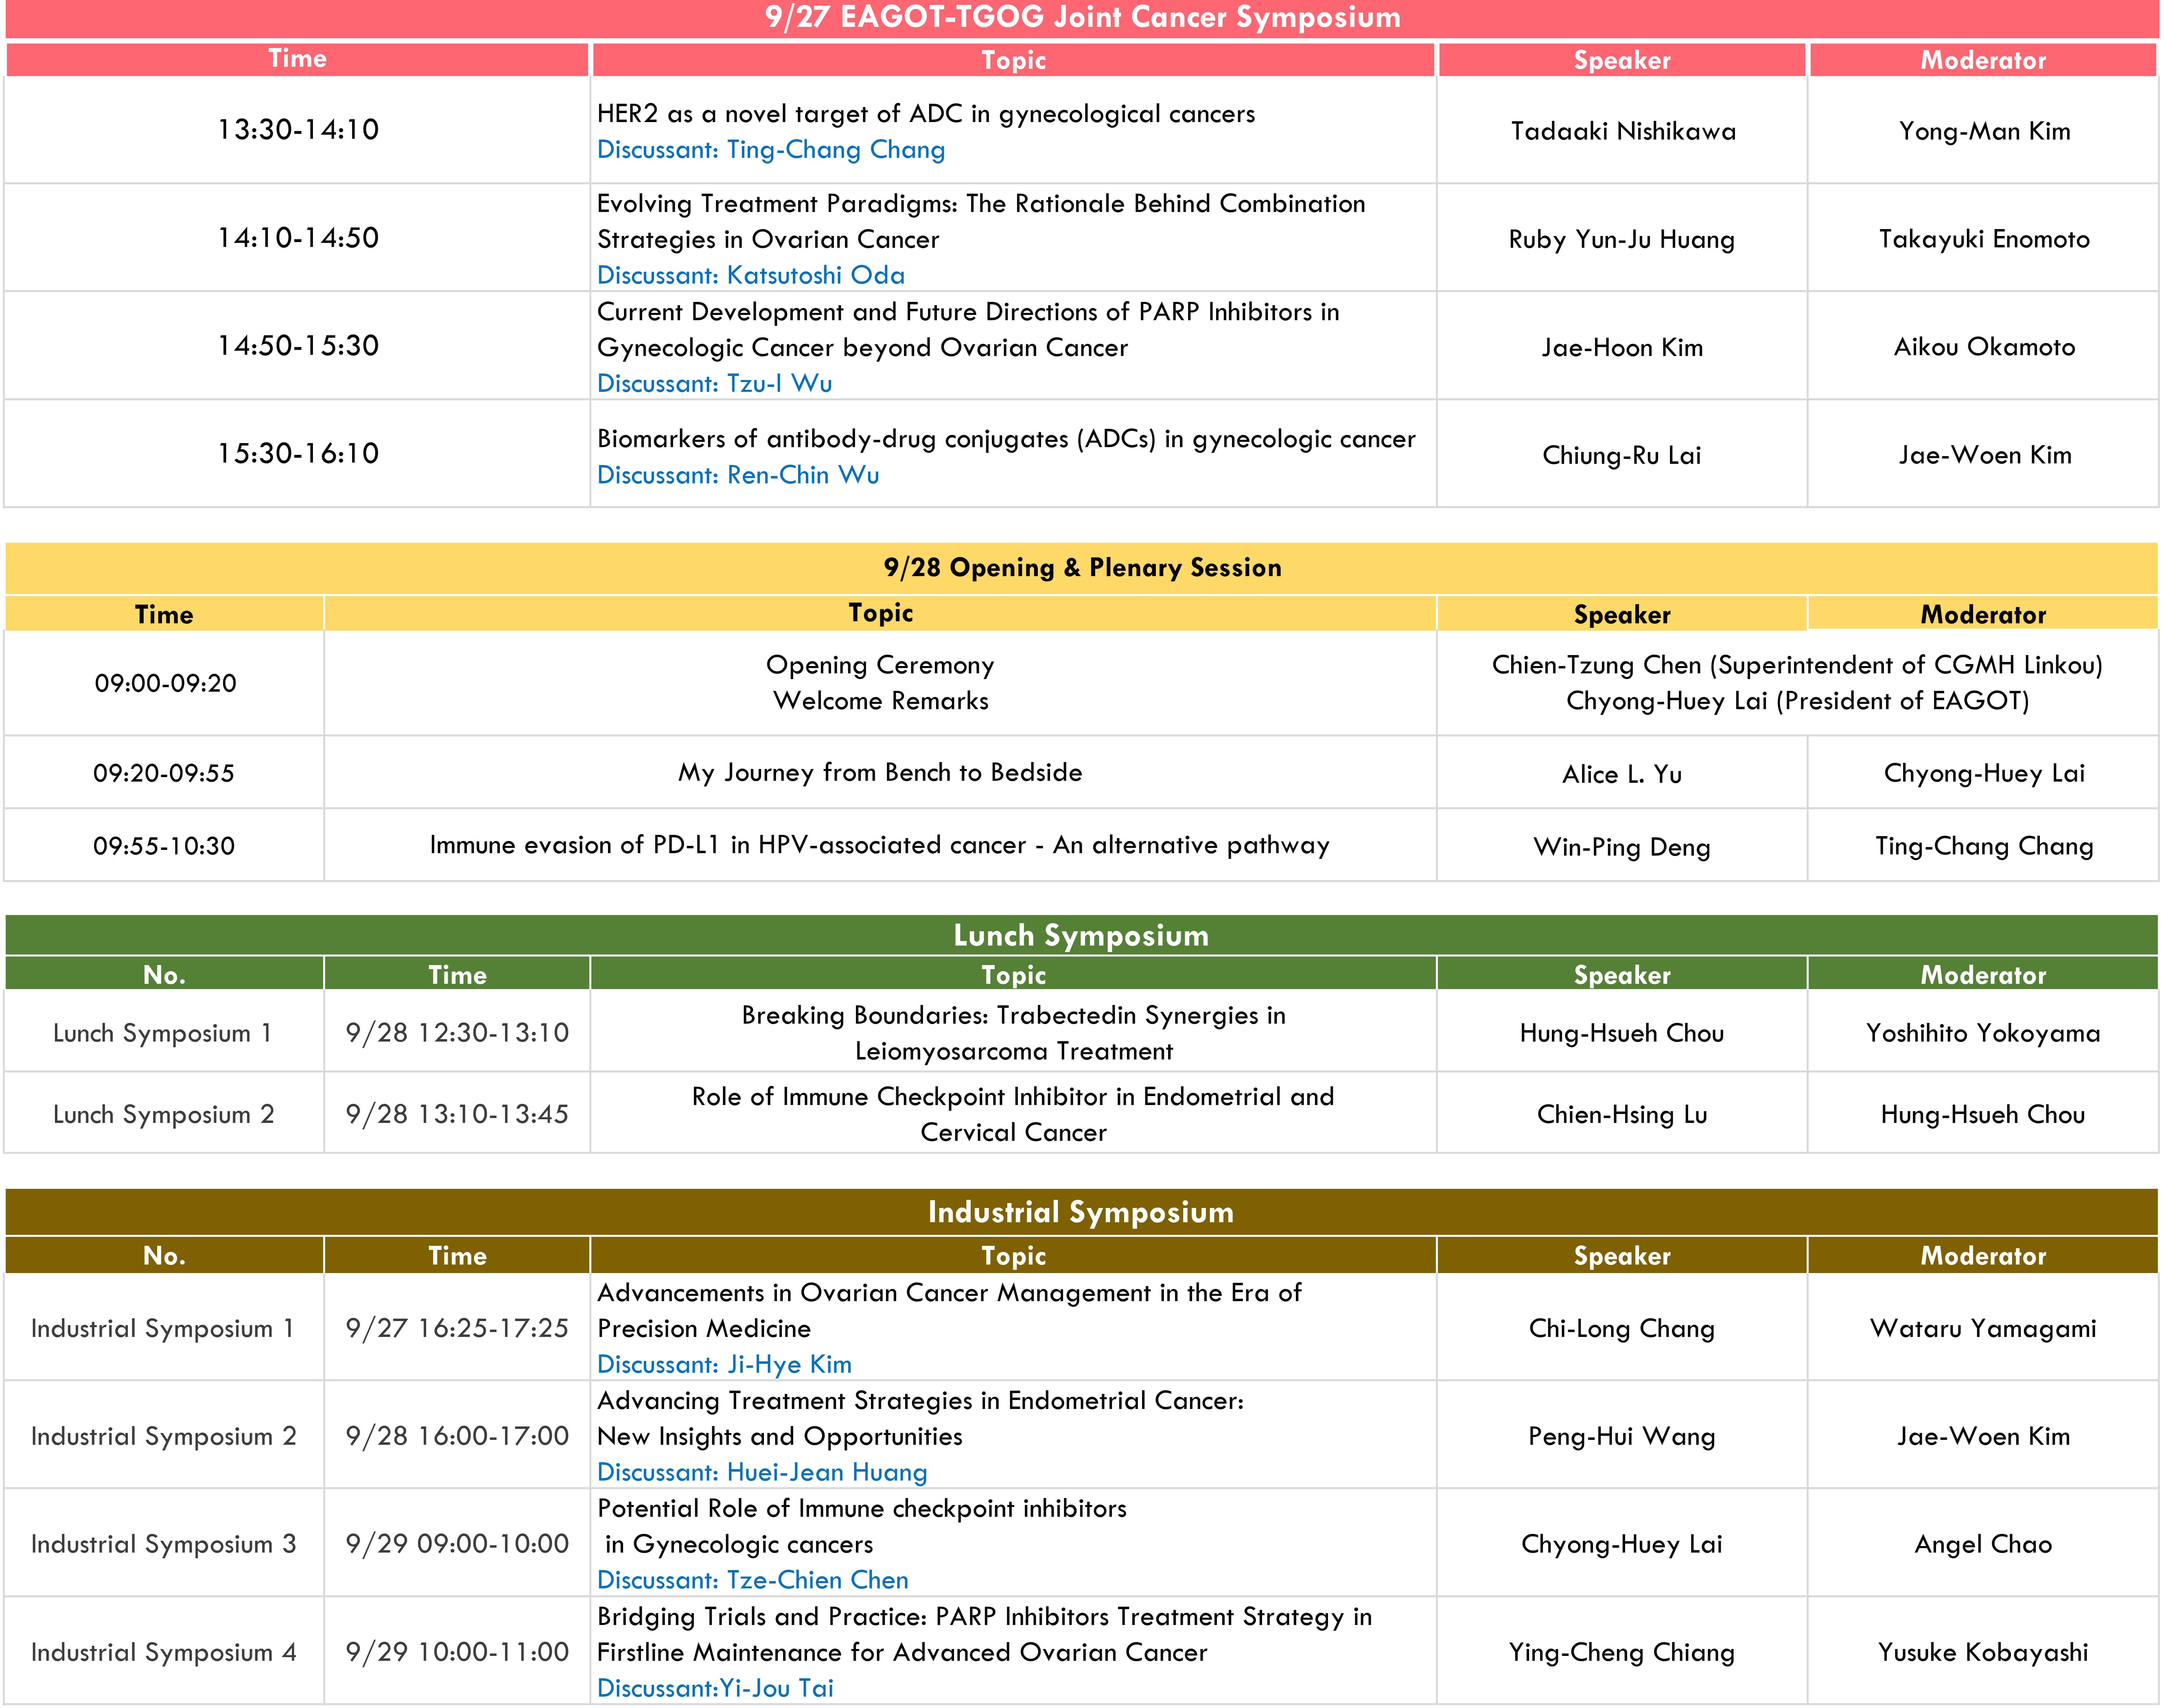This screenshot has width=2166, height=1708.
Task: Select speaker 'Ying-Cheng Chiang'
Action: (1623, 1653)
